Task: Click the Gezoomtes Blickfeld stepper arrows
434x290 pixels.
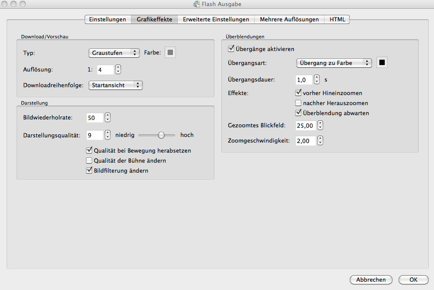Action: pyautogui.click(x=320, y=126)
